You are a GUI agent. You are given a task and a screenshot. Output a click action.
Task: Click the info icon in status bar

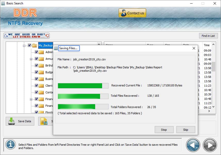(11, 145)
